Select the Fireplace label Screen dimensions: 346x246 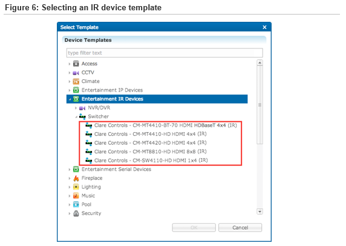(92, 178)
